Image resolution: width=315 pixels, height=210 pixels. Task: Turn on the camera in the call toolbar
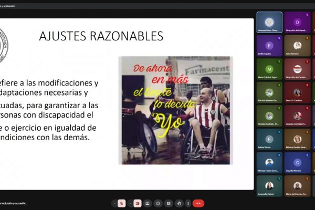[138, 203]
